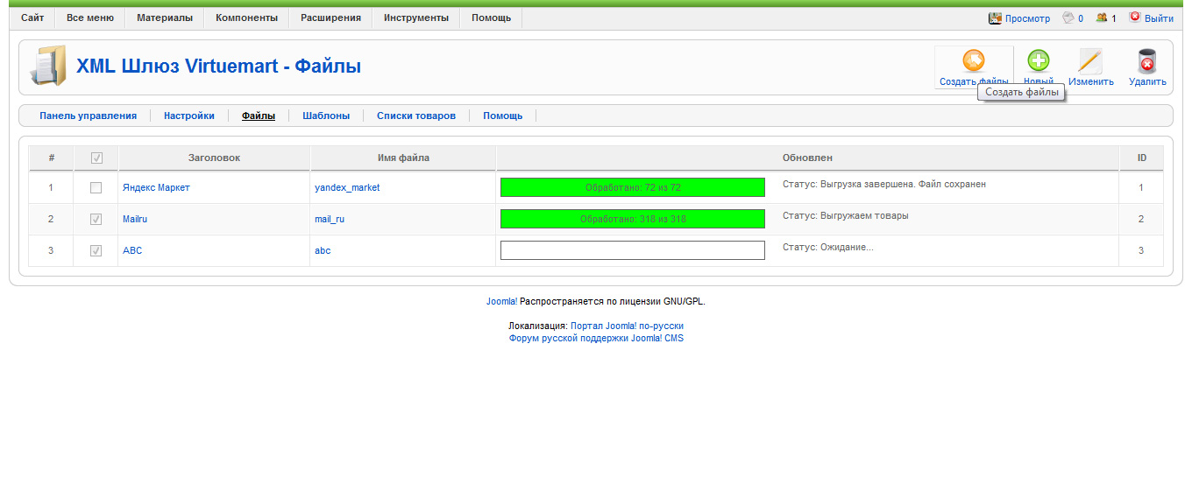The height and width of the screenshot is (491, 1192).
Task: Sort by the Имя файла column header
Action: pyautogui.click(x=403, y=158)
